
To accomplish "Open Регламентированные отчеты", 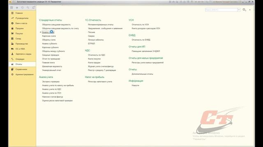I will pos(101,24).
